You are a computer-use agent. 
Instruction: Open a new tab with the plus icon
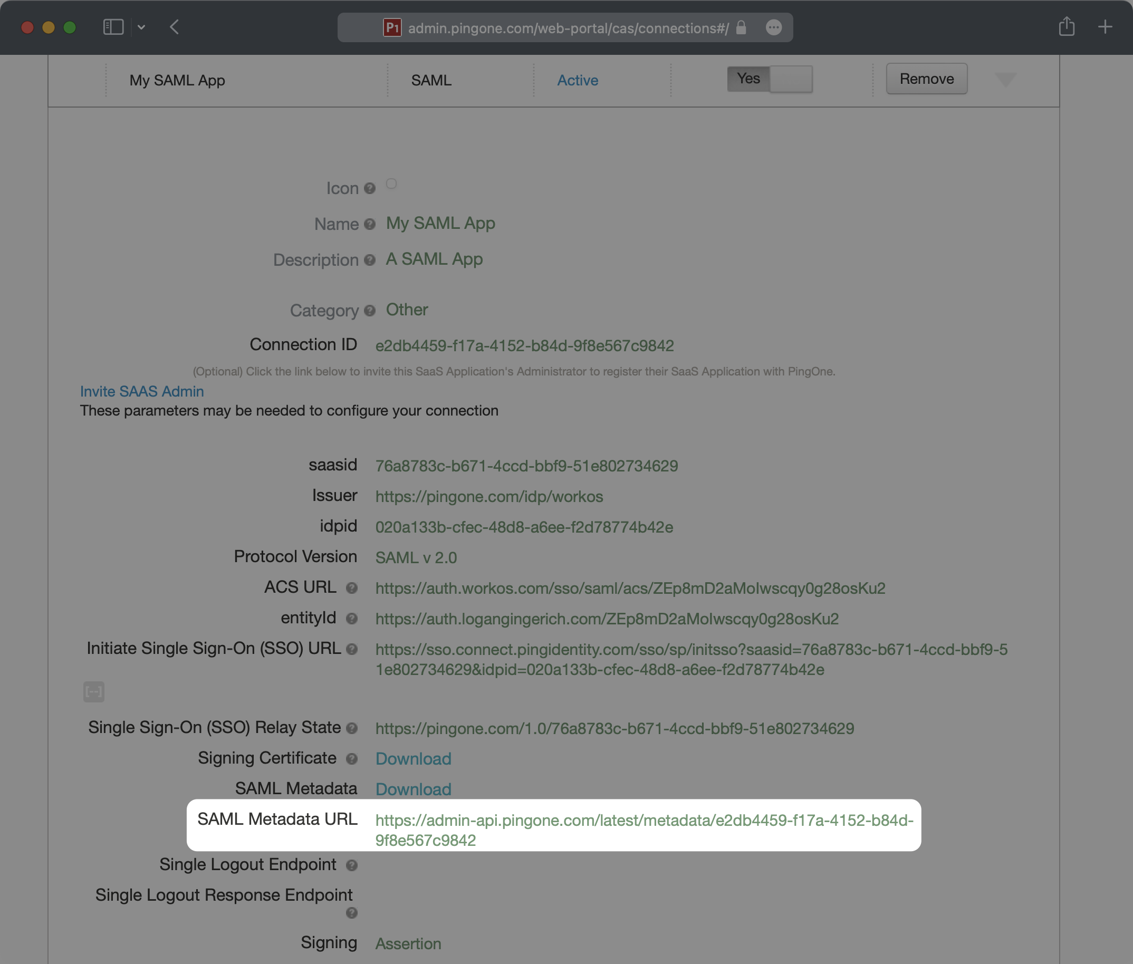click(1105, 27)
